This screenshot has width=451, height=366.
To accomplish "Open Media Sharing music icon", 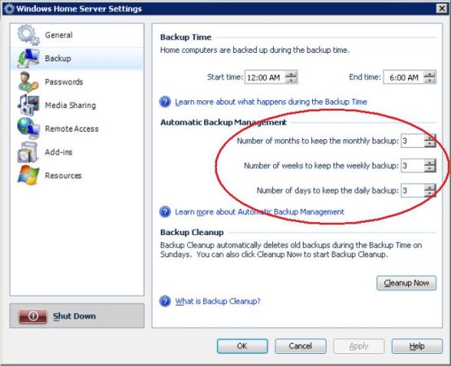I will (x=28, y=105).
